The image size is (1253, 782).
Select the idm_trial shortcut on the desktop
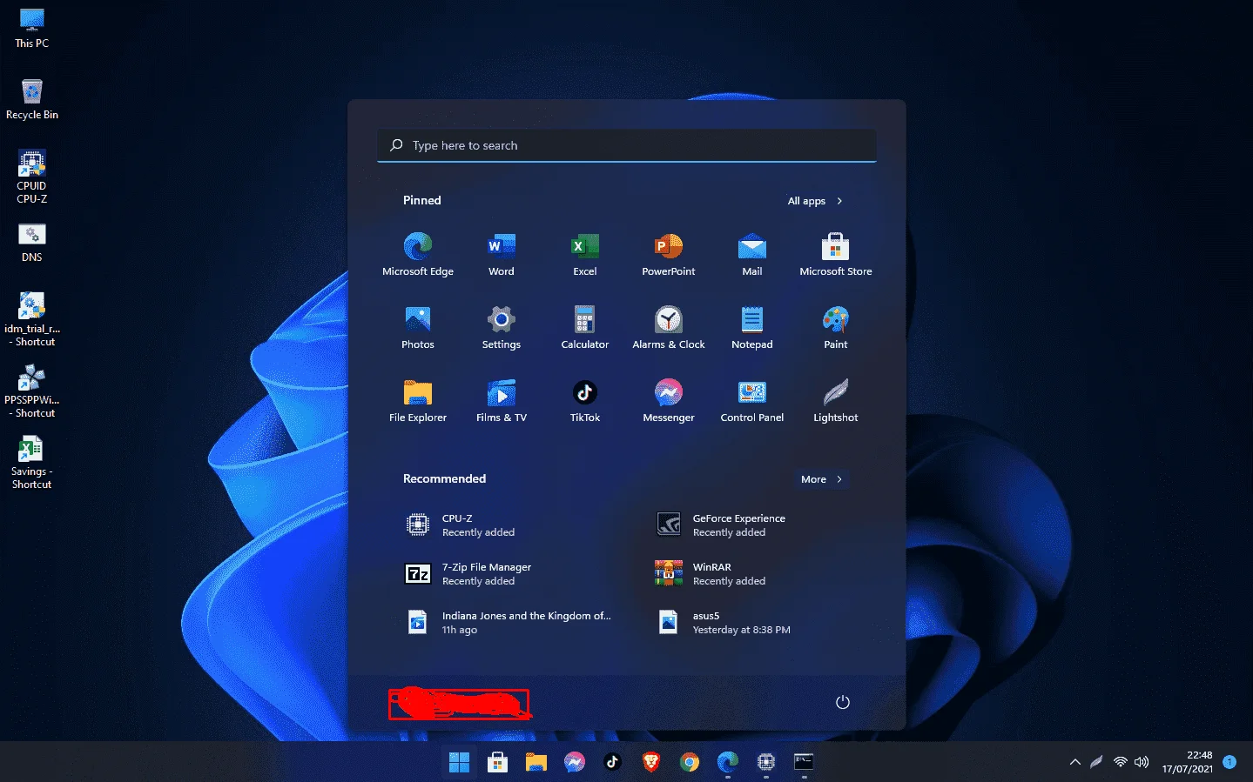(32, 319)
